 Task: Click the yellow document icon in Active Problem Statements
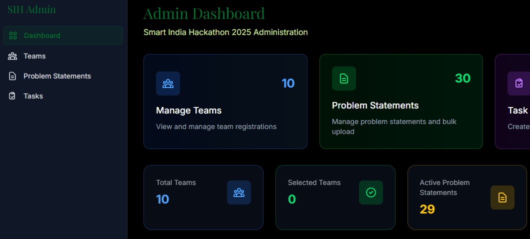click(x=502, y=197)
